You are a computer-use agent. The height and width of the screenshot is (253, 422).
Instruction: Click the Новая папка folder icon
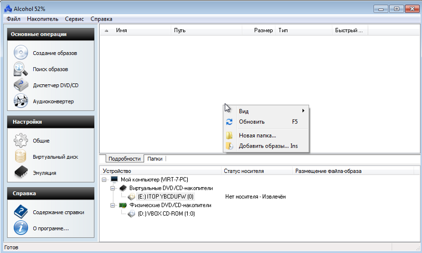(229, 135)
